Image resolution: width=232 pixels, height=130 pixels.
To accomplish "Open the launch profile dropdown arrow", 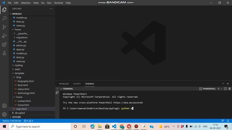I will point(221,88).
